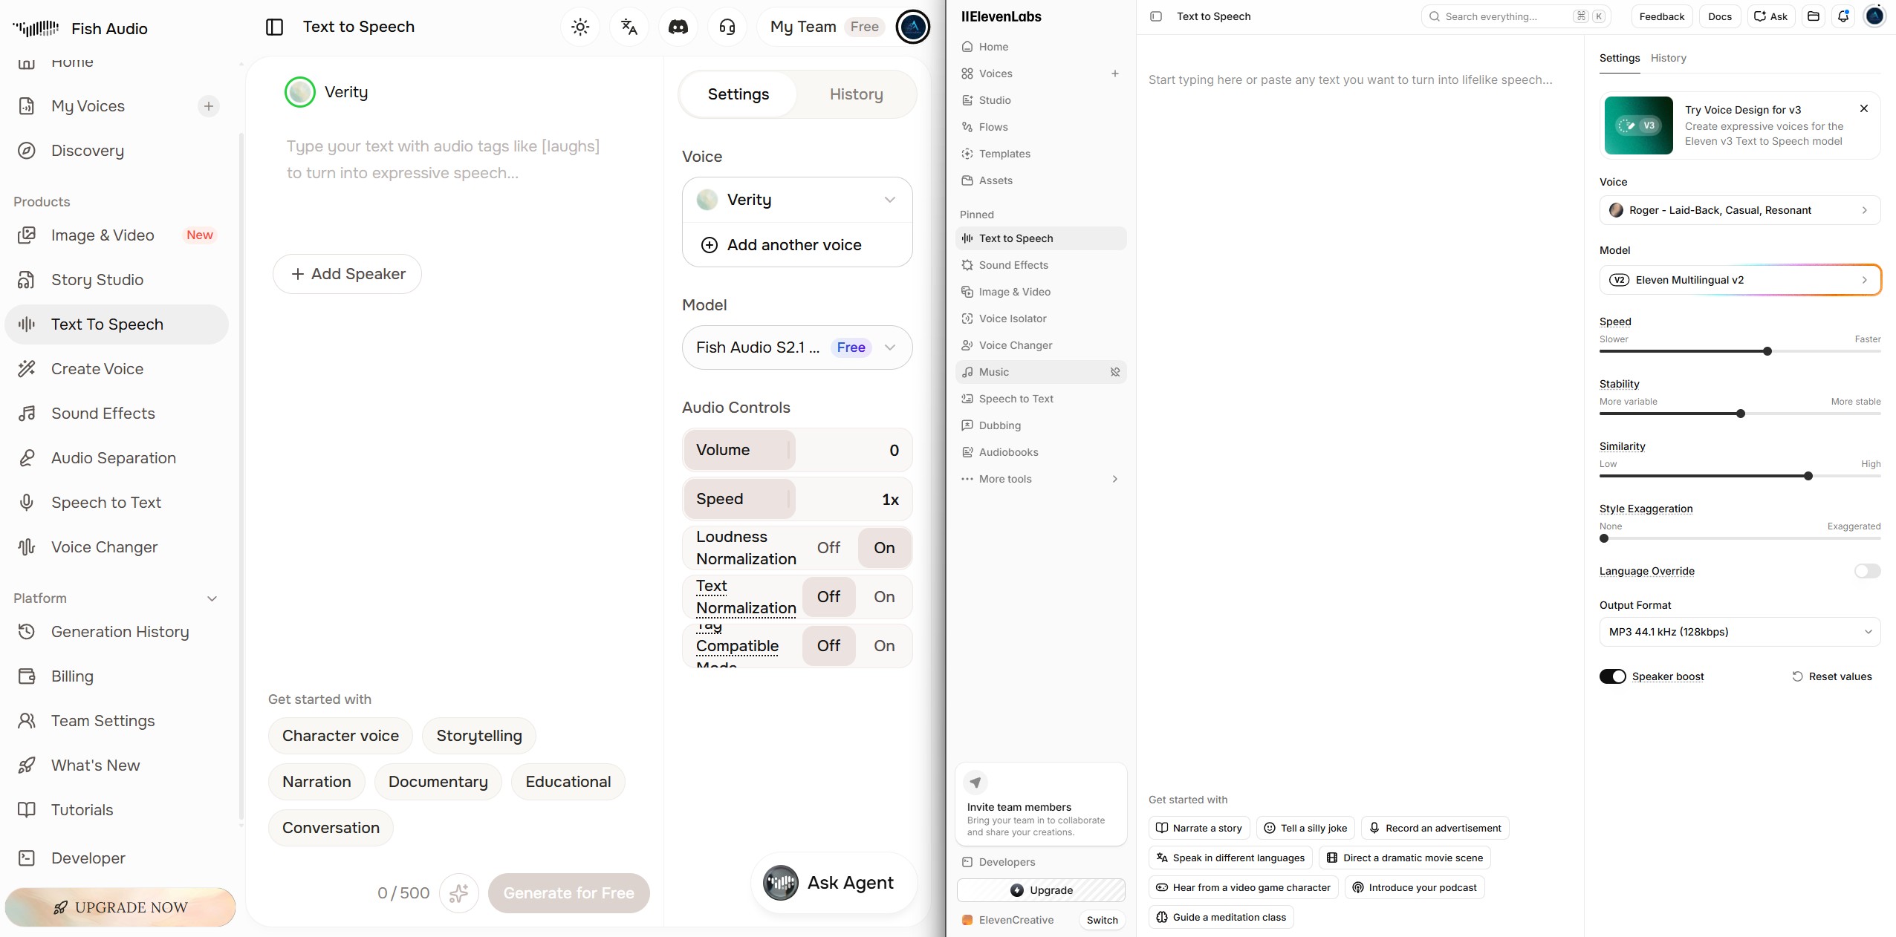The height and width of the screenshot is (937, 1896).
Task: Open Generation History clock icon
Action: tap(27, 632)
